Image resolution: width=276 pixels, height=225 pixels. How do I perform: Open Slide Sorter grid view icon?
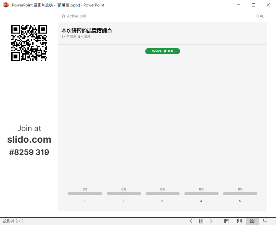(x=239, y=221)
